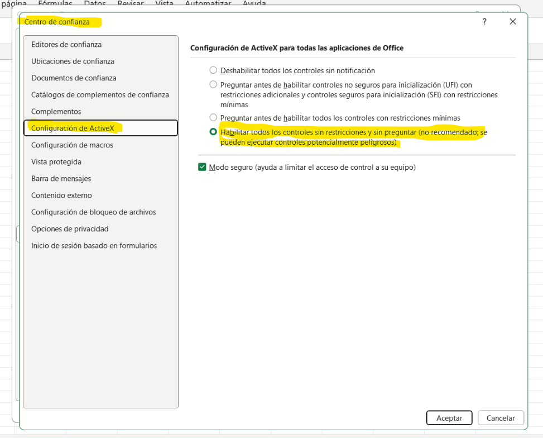Switch to the Complementos section
The width and height of the screenshot is (543, 438).
[100, 111]
